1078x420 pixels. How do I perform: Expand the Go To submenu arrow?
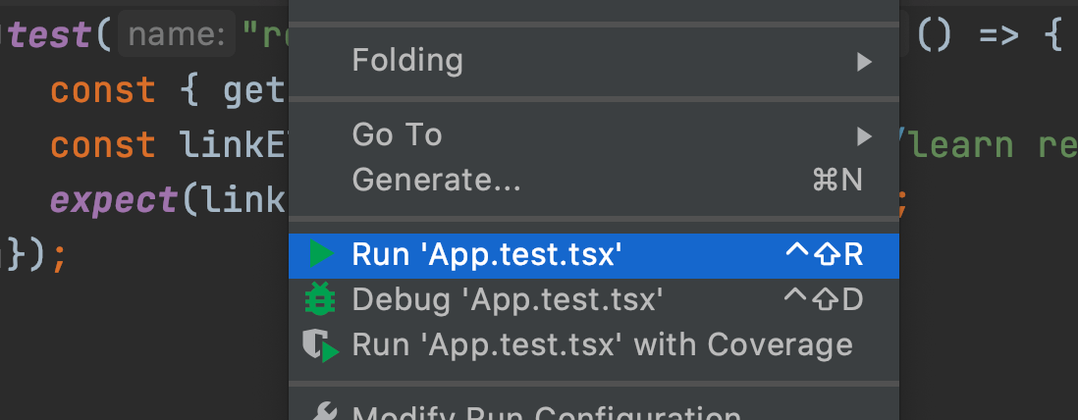click(x=864, y=134)
